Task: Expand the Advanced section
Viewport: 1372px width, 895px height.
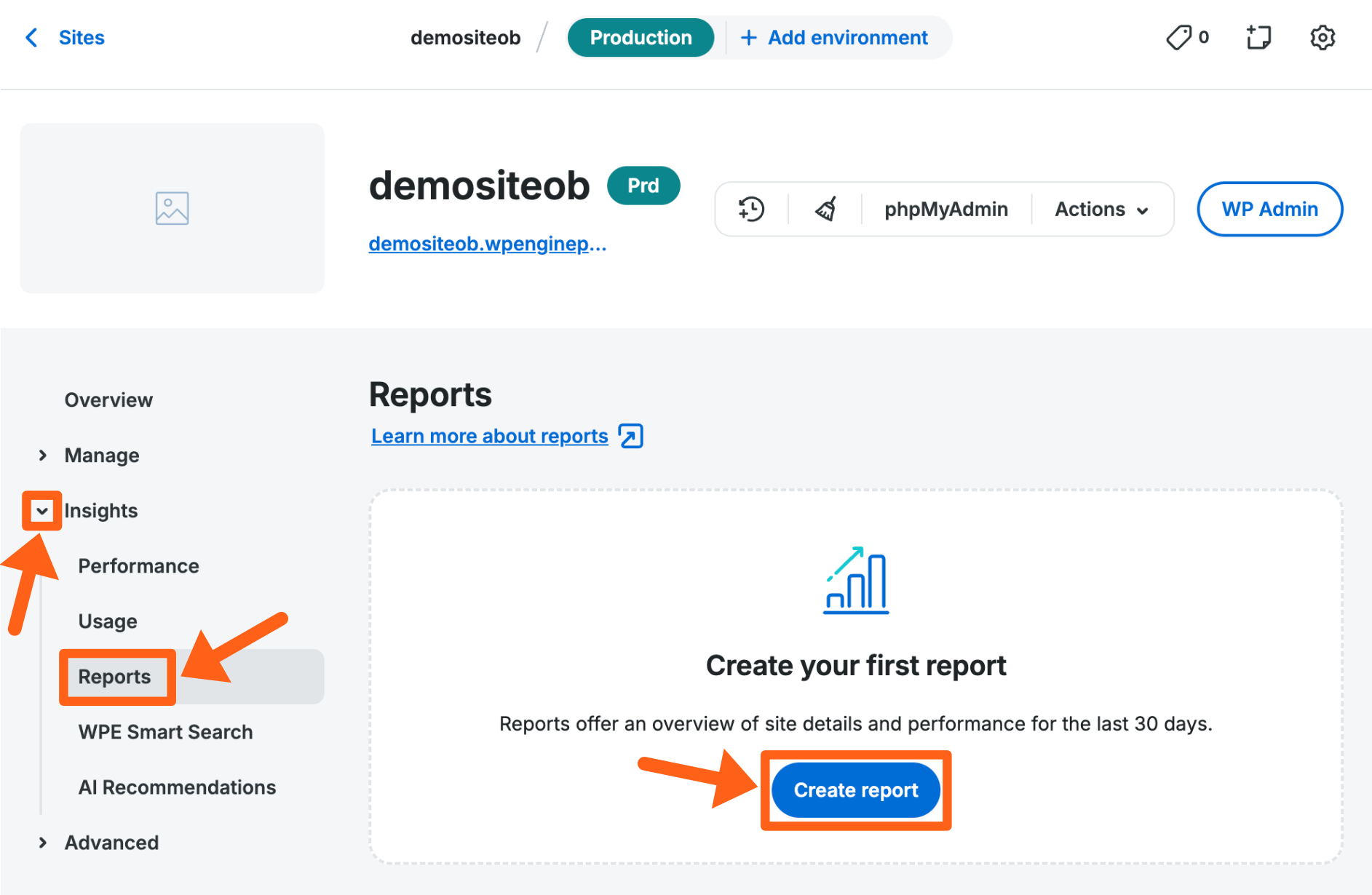Action: [43, 843]
